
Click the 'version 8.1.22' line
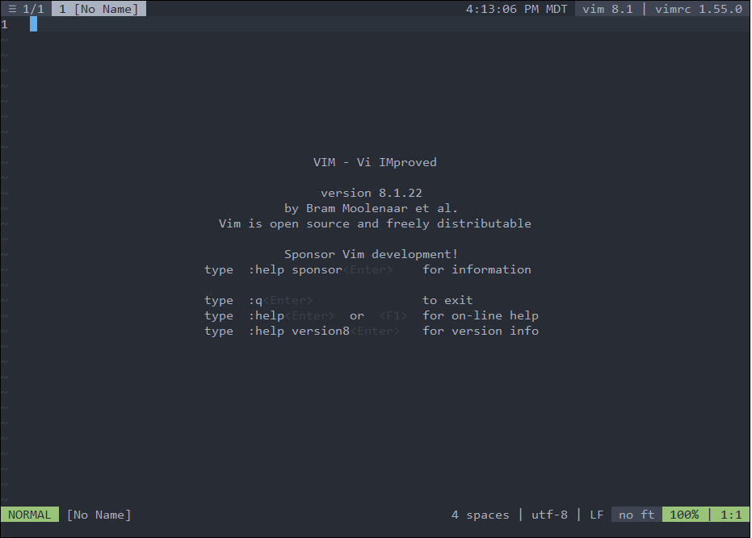[372, 193]
